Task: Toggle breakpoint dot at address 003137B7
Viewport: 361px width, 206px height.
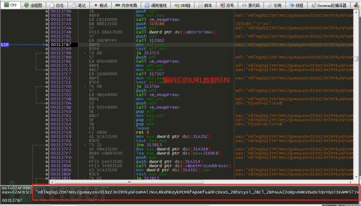Action: coord(47,44)
